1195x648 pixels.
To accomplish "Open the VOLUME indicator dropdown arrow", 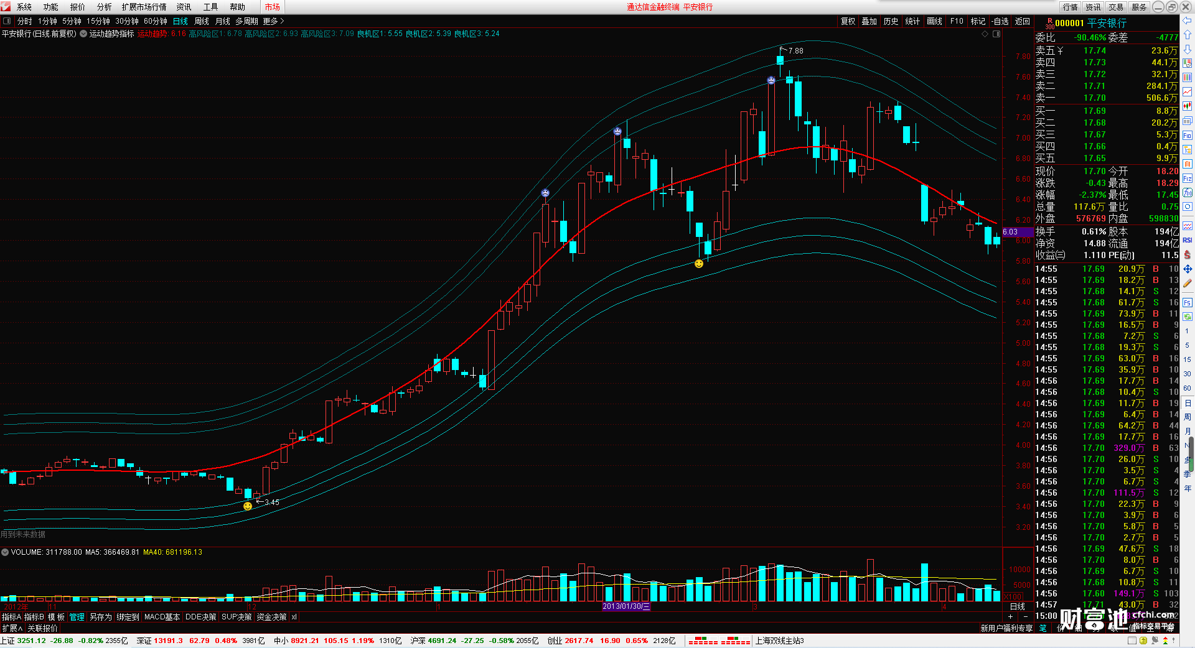I will pyautogui.click(x=5, y=552).
